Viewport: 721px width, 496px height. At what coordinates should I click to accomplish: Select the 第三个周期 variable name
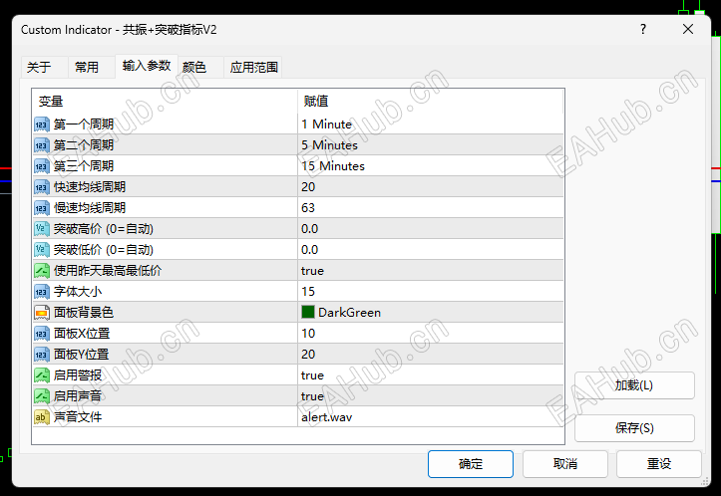[84, 166]
